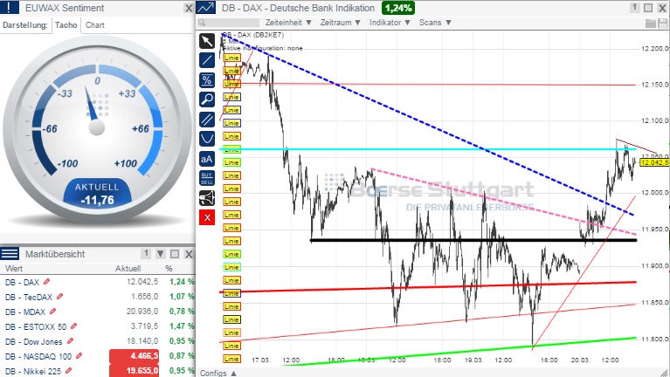Select the percent measurement tool
The height and width of the screenshot is (377, 670).
click(x=207, y=80)
